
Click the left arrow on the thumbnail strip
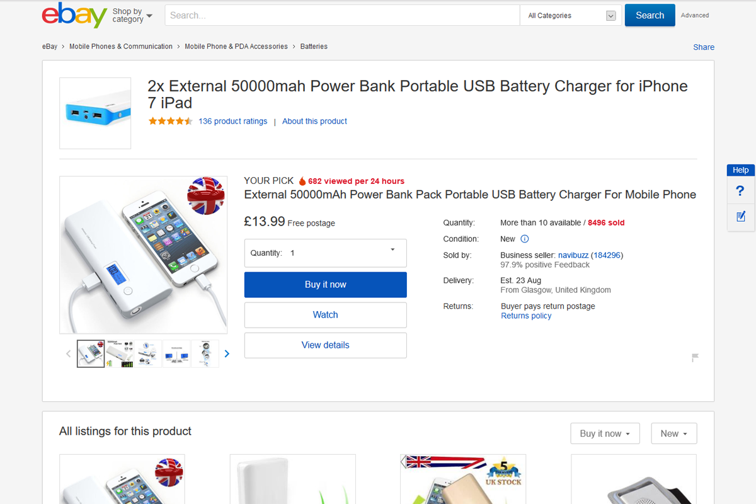(68, 353)
